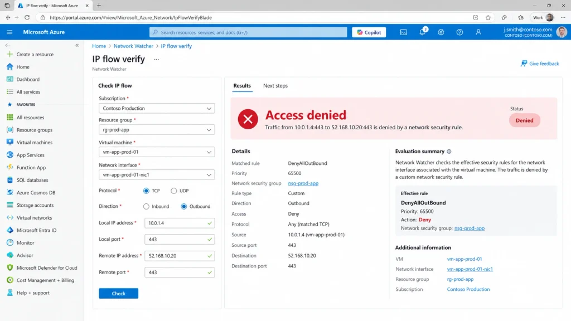The height and width of the screenshot is (321, 571).
Task: Click the Check button
Action: (118, 293)
